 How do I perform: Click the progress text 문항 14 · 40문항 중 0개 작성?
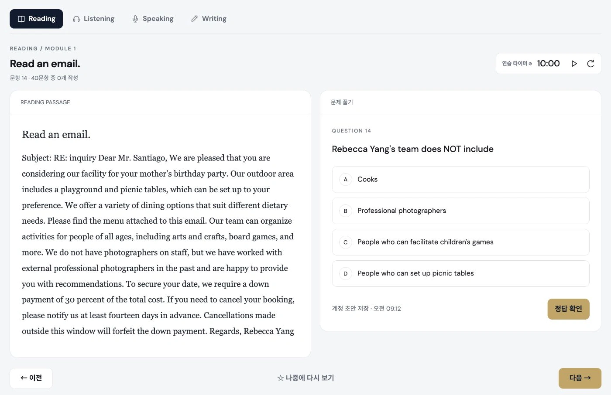click(44, 78)
